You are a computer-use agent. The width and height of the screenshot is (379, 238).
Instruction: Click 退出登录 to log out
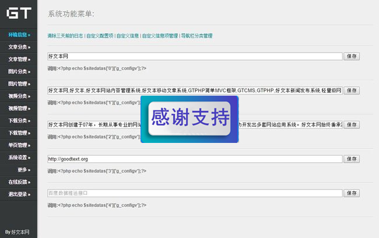coord(19,194)
